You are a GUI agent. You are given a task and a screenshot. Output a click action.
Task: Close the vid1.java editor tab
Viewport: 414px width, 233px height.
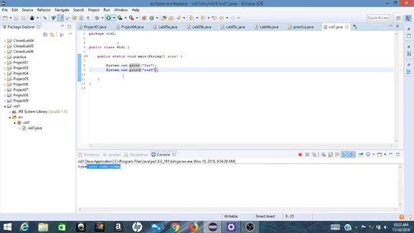(x=347, y=27)
